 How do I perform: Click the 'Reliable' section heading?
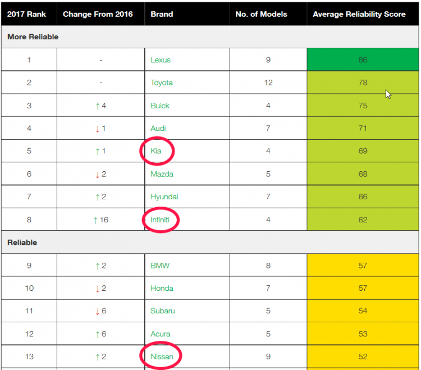point(22,243)
